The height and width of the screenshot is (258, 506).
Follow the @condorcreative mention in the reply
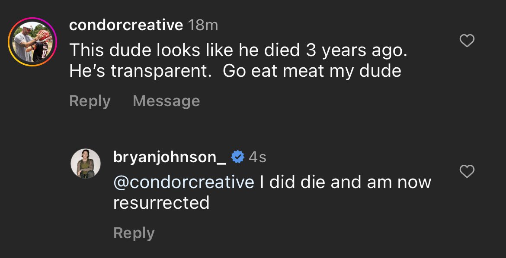pos(183,182)
